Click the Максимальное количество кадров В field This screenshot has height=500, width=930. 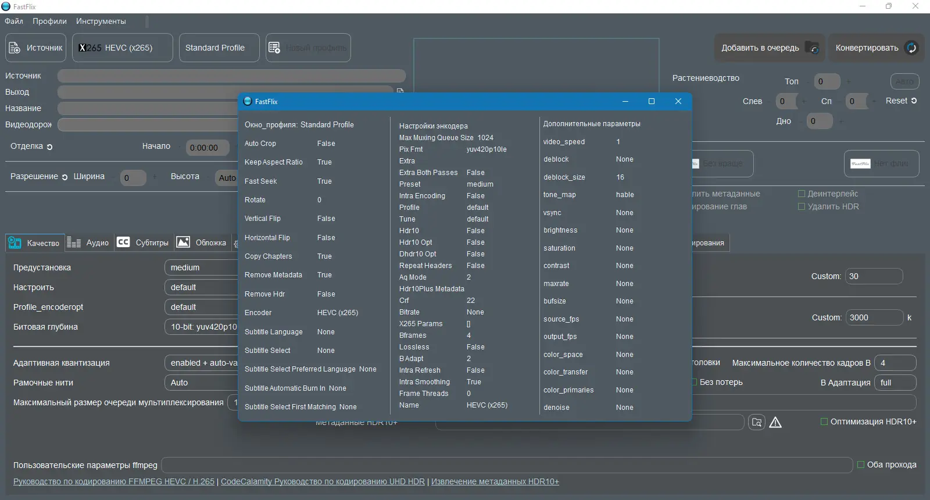895,363
